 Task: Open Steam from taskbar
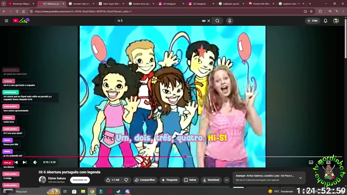(118, 191)
